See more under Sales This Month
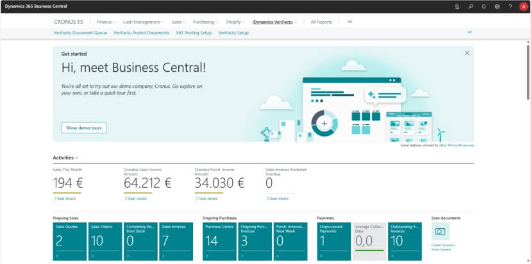531x264 pixels. (65, 199)
